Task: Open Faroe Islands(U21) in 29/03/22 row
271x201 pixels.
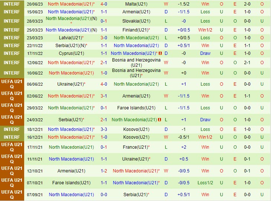Action: 136,108
